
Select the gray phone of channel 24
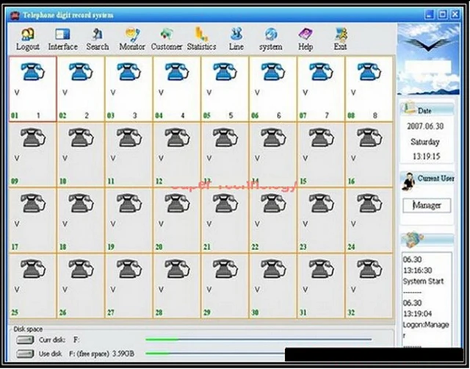[x=369, y=203]
